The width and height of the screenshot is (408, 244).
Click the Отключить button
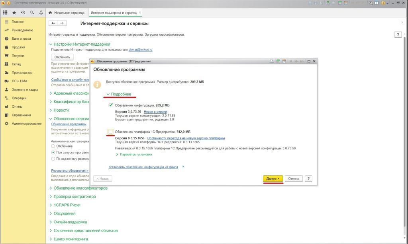pos(62,57)
